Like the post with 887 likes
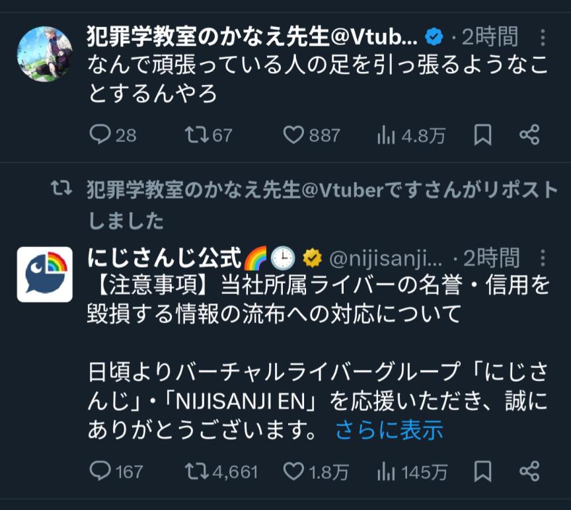Screen dimensions: 571x510 click(293, 135)
